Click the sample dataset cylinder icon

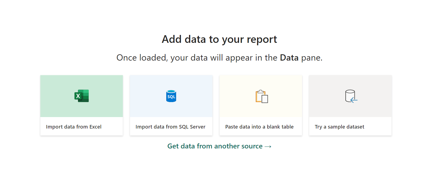[x=351, y=96]
